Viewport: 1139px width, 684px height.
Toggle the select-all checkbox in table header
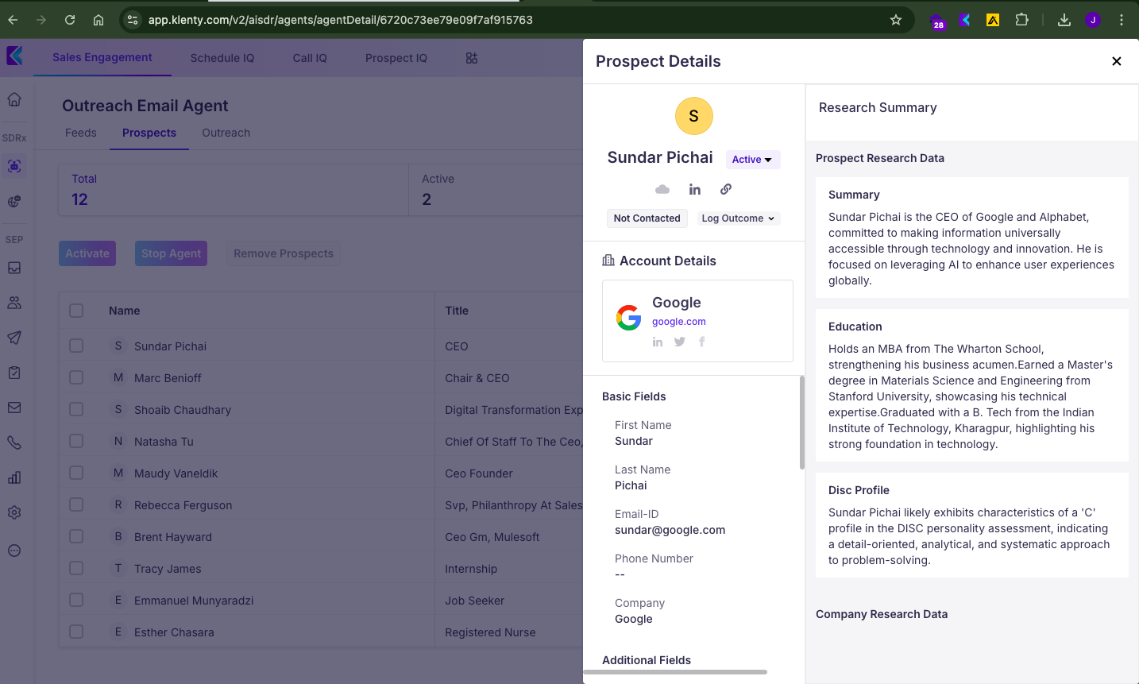point(76,311)
